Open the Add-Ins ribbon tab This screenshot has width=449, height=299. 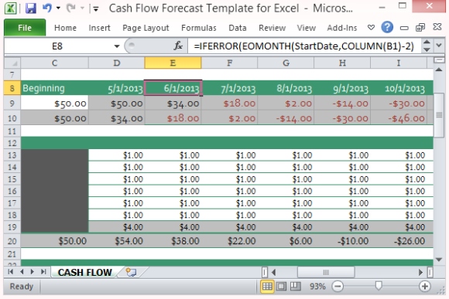342,28
